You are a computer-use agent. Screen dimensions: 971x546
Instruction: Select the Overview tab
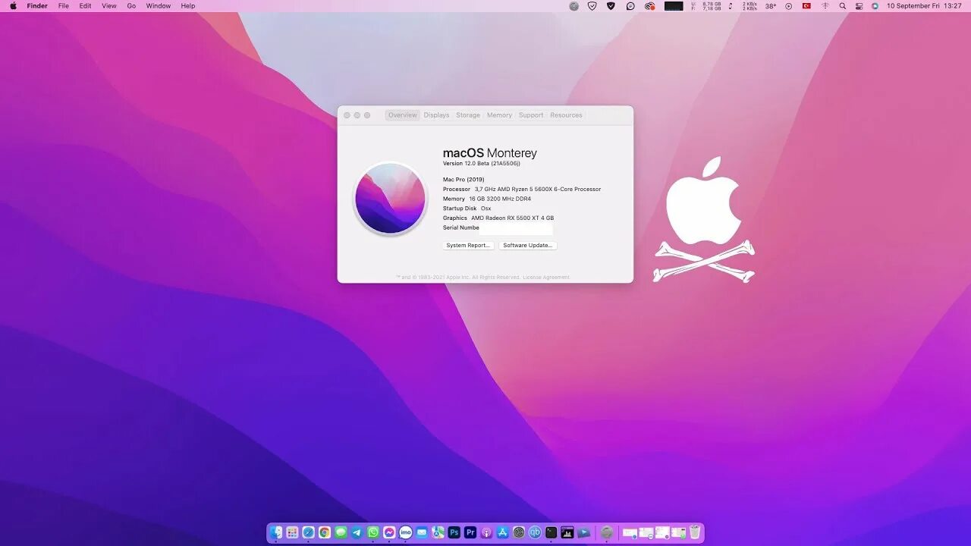(402, 115)
